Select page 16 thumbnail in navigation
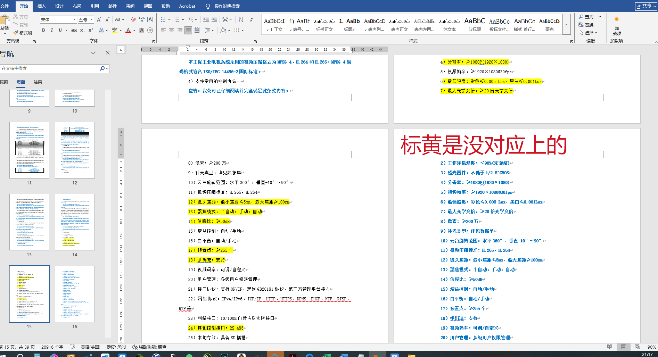Viewport: 658px width, 357px height. coord(75,294)
